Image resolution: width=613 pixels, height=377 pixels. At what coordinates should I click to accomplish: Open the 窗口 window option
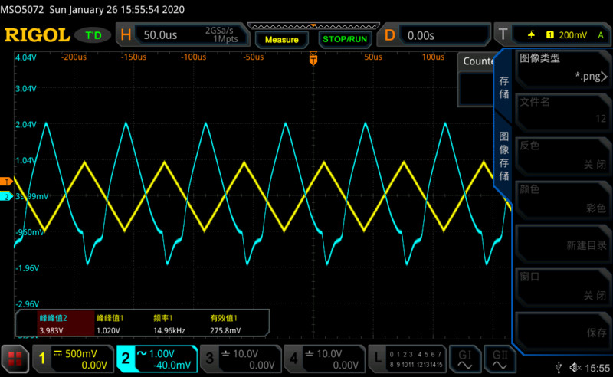pyautogui.click(x=562, y=285)
